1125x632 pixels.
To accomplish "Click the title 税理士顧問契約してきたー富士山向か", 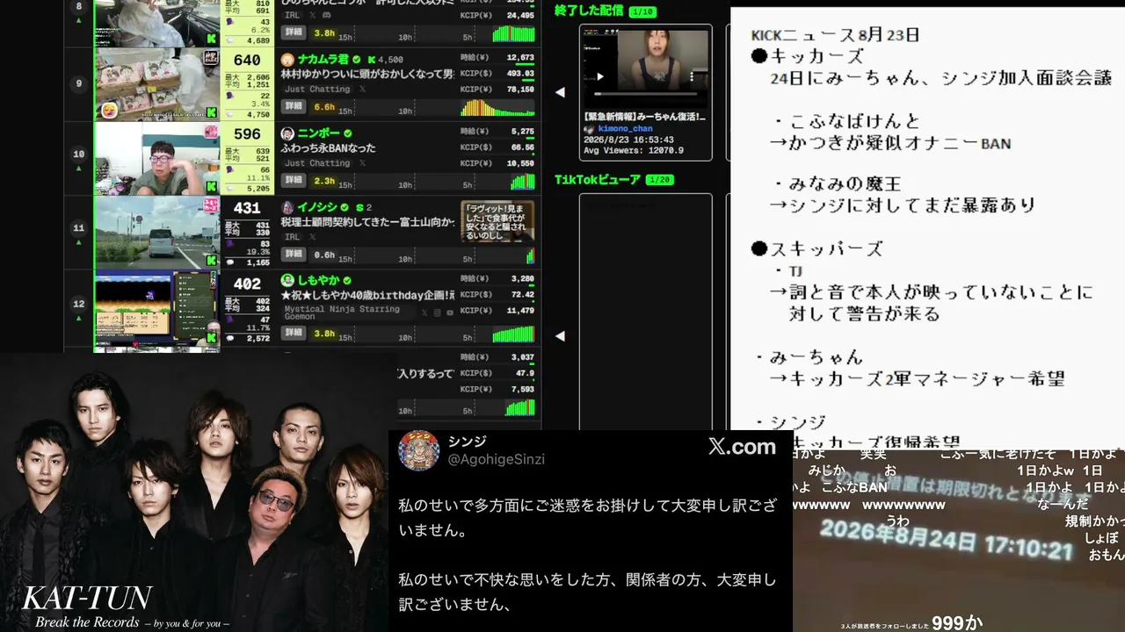I will tap(367, 222).
